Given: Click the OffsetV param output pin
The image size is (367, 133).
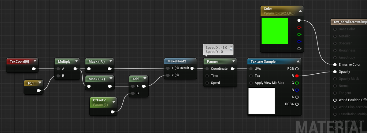Looking at the screenshot, I should (113, 112).
